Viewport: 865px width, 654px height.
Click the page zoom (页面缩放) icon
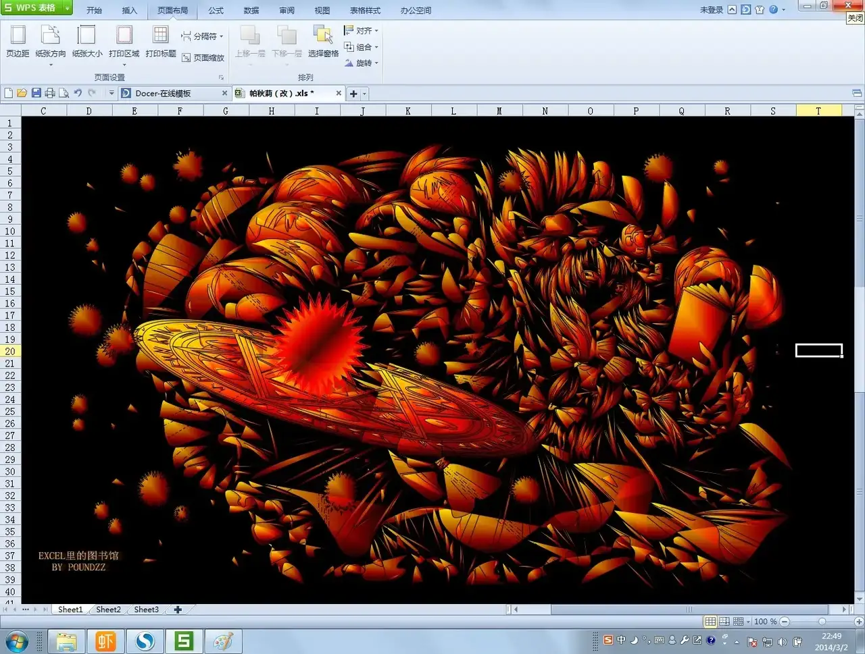[x=187, y=58]
